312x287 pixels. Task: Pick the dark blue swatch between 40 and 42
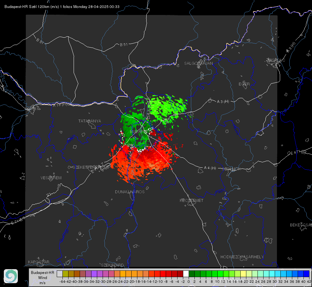[x=307, y=274]
